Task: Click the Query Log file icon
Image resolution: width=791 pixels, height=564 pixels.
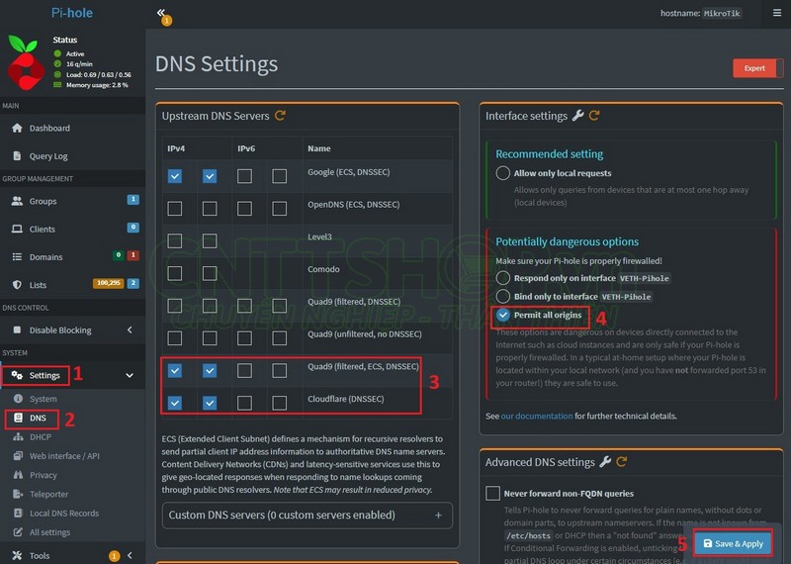Action: coord(17,155)
